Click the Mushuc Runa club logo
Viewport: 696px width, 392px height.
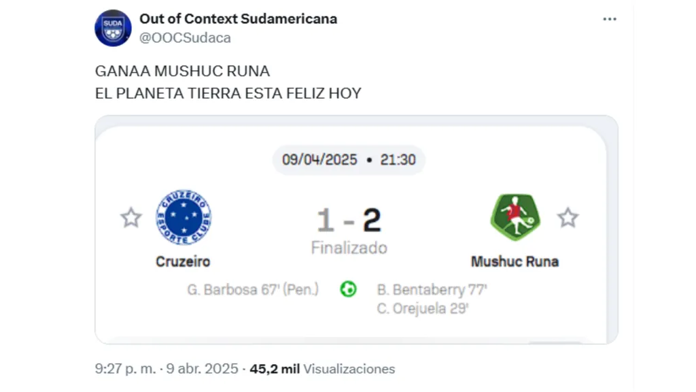tap(515, 217)
